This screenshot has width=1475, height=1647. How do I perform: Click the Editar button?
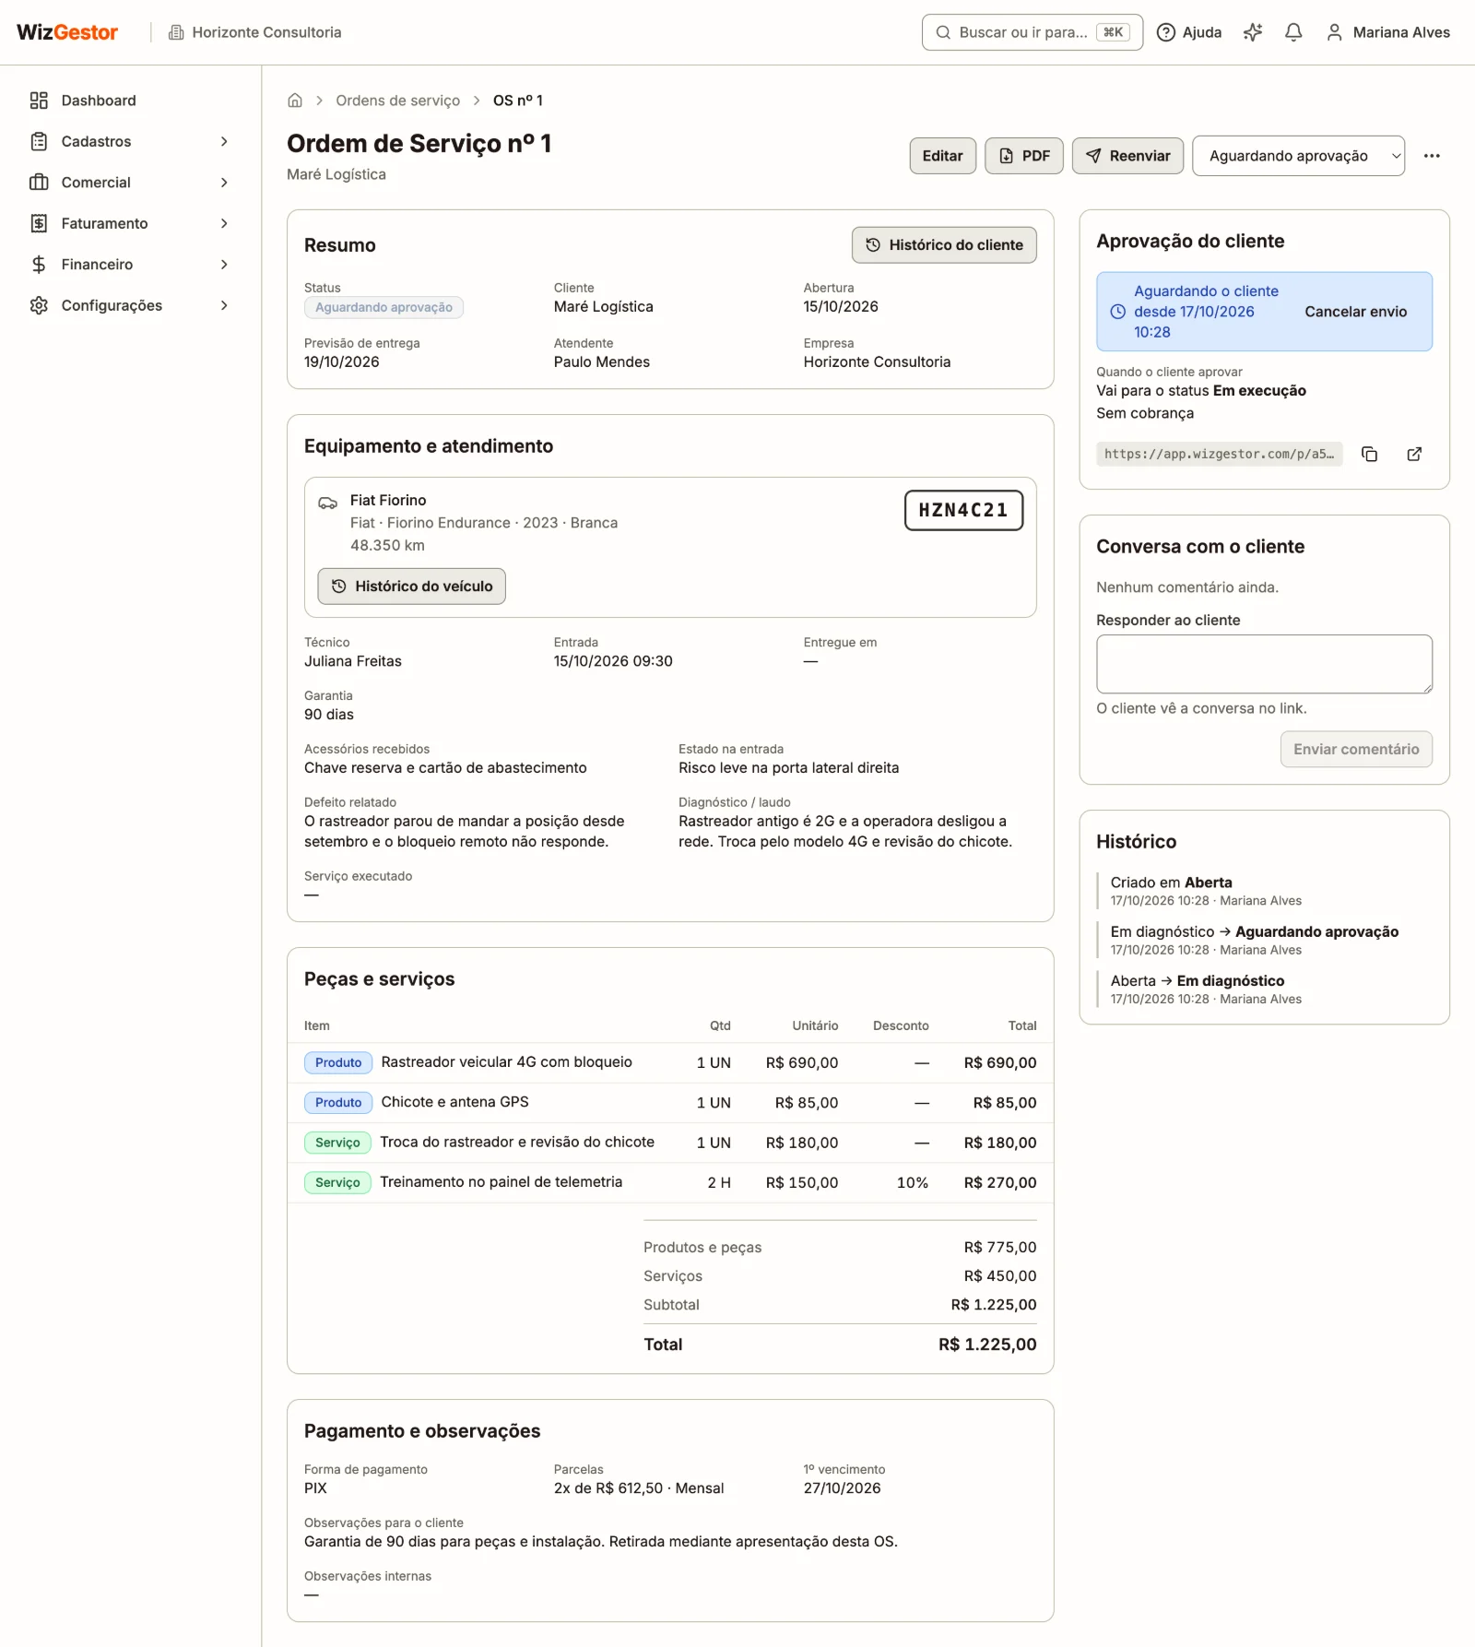tap(942, 156)
